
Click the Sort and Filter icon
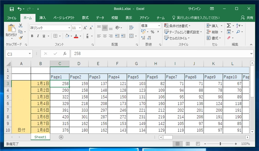238,26
